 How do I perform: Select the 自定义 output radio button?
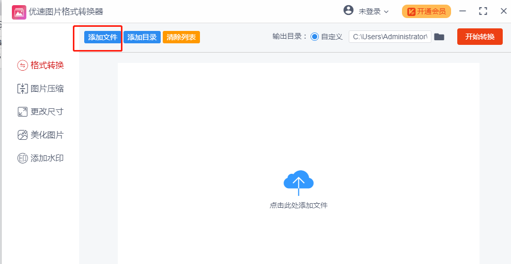(x=315, y=37)
